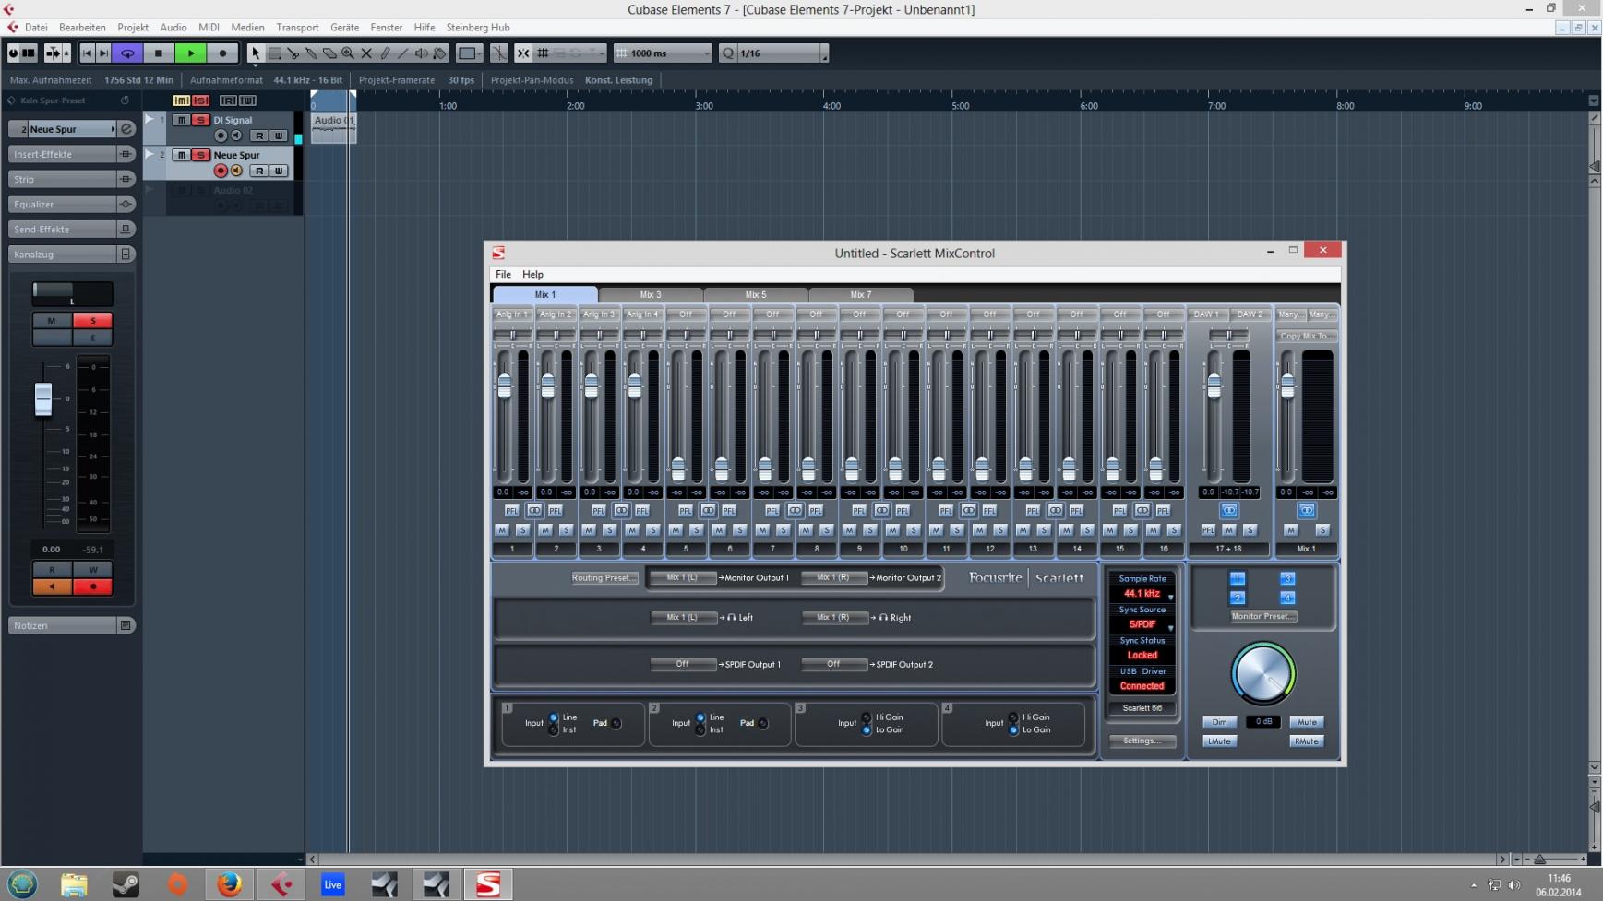Click the 4:00 mark on the ruler
1603x901 pixels.
point(831,106)
